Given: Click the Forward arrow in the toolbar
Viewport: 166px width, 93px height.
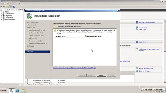Looking at the screenshot, I should 4,7.
